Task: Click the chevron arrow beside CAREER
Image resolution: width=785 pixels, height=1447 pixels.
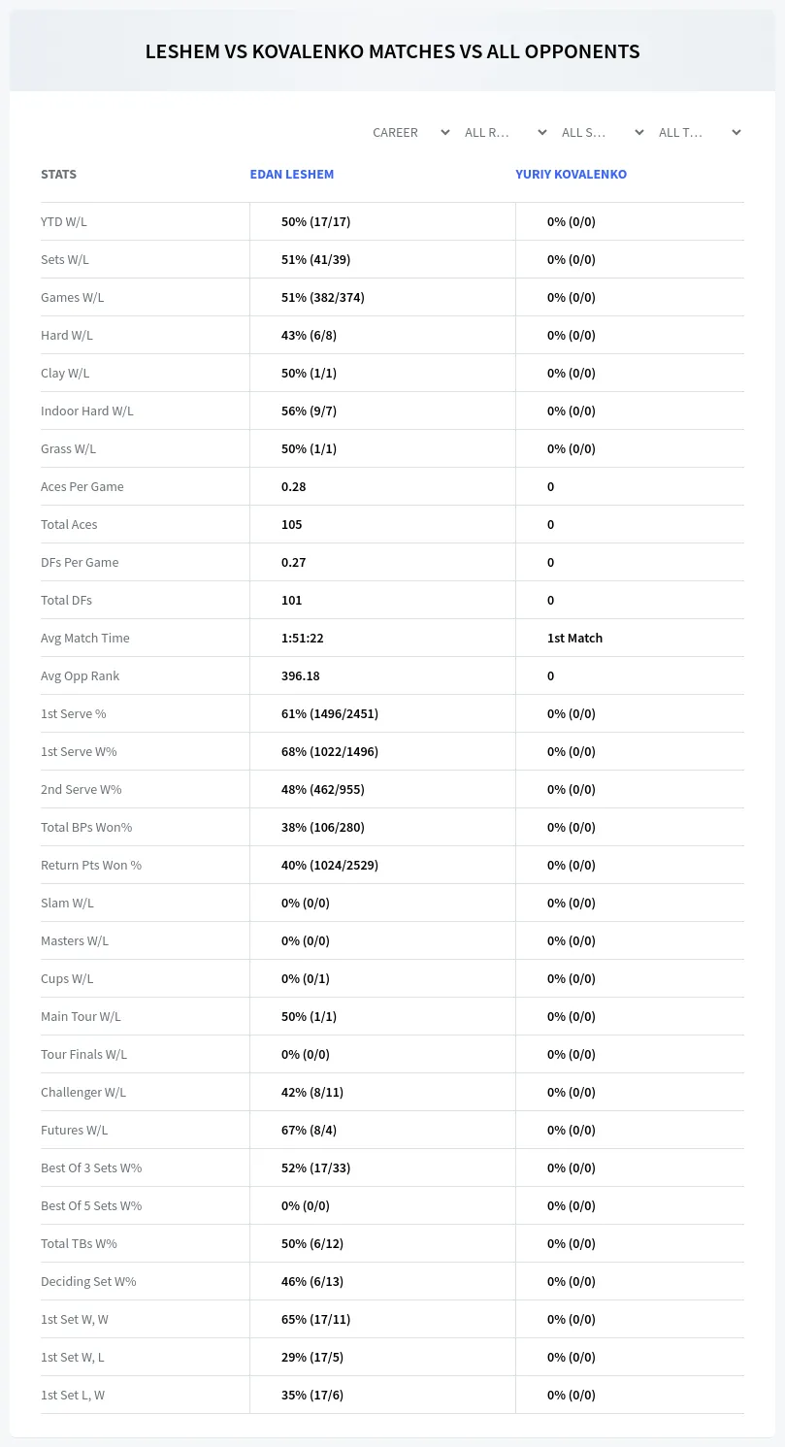Action: pos(445,132)
